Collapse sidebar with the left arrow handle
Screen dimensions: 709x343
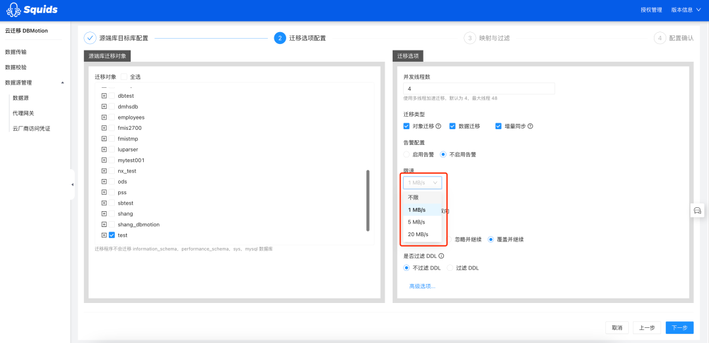click(x=72, y=184)
